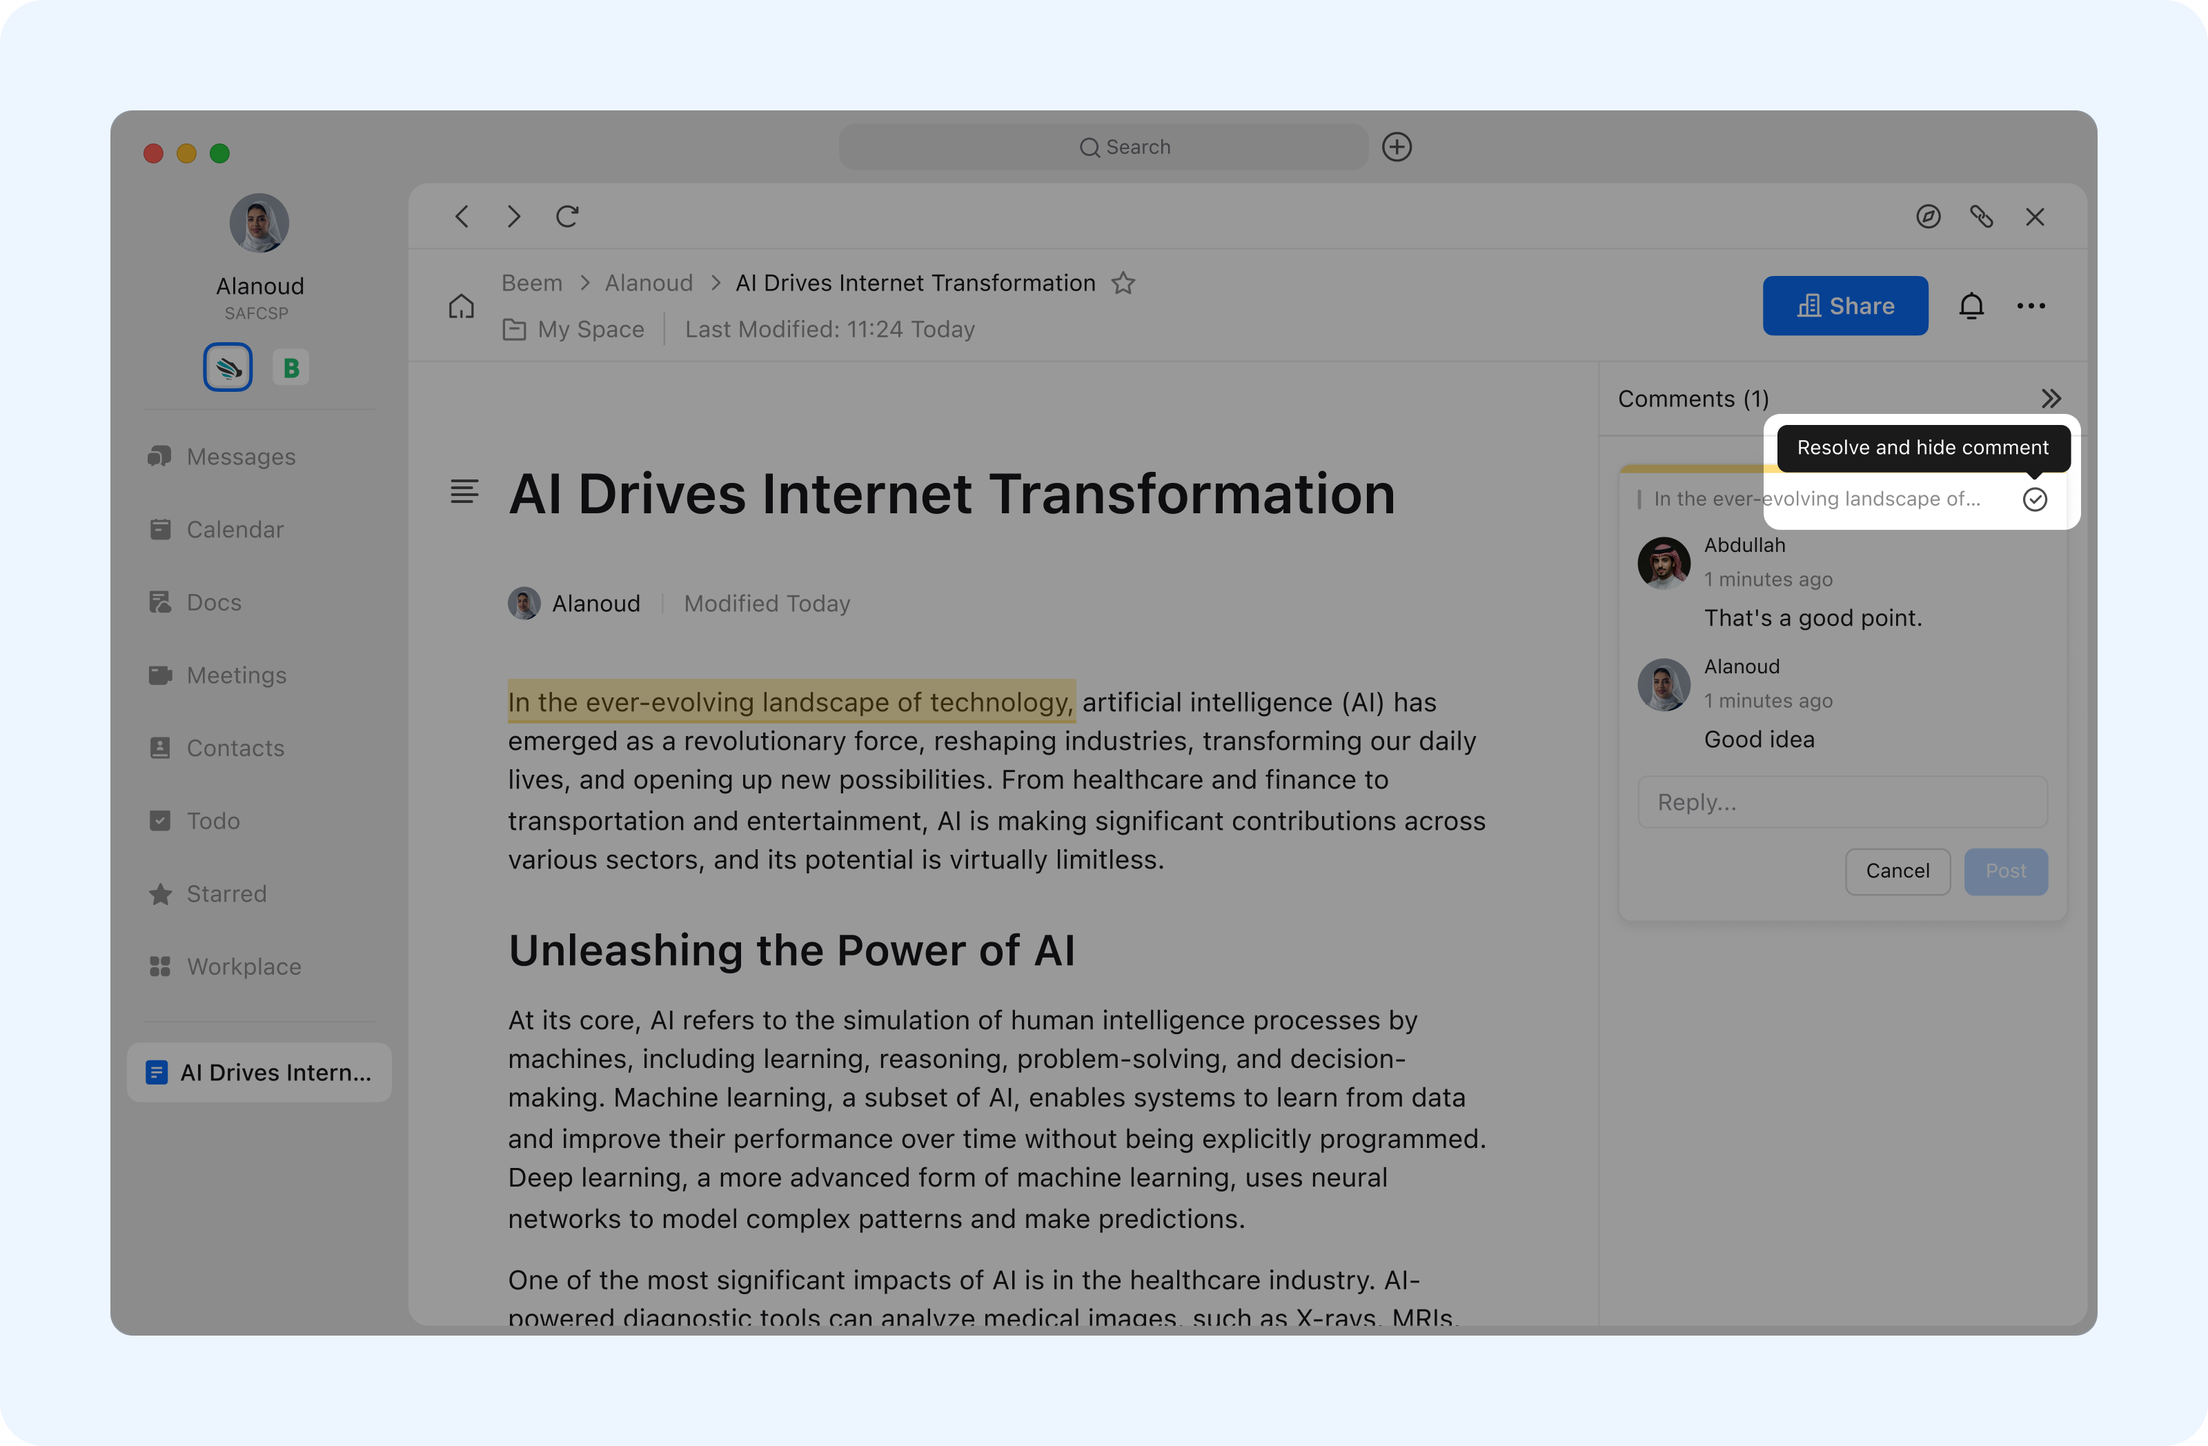The width and height of the screenshot is (2208, 1446).
Task: Star the AI Drives Internet Transformation document
Action: tap(1123, 283)
